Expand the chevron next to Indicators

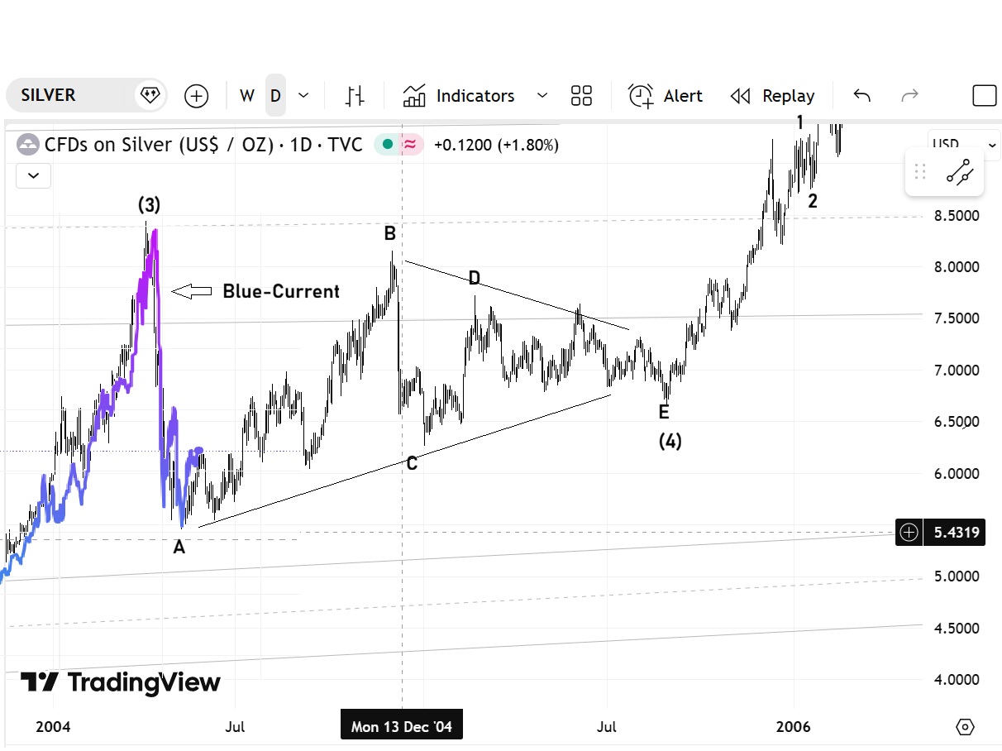pos(542,96)
